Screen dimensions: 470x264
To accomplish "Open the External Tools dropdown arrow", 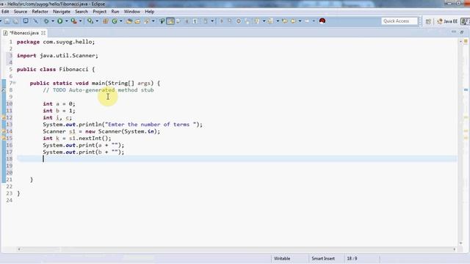I will click(80, 21).
